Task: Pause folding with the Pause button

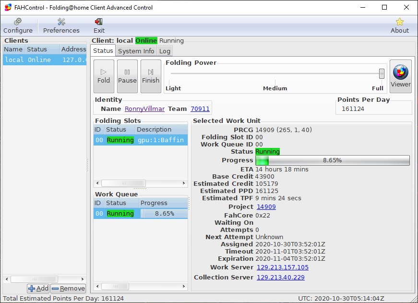Action: click(x=127, y=76)
